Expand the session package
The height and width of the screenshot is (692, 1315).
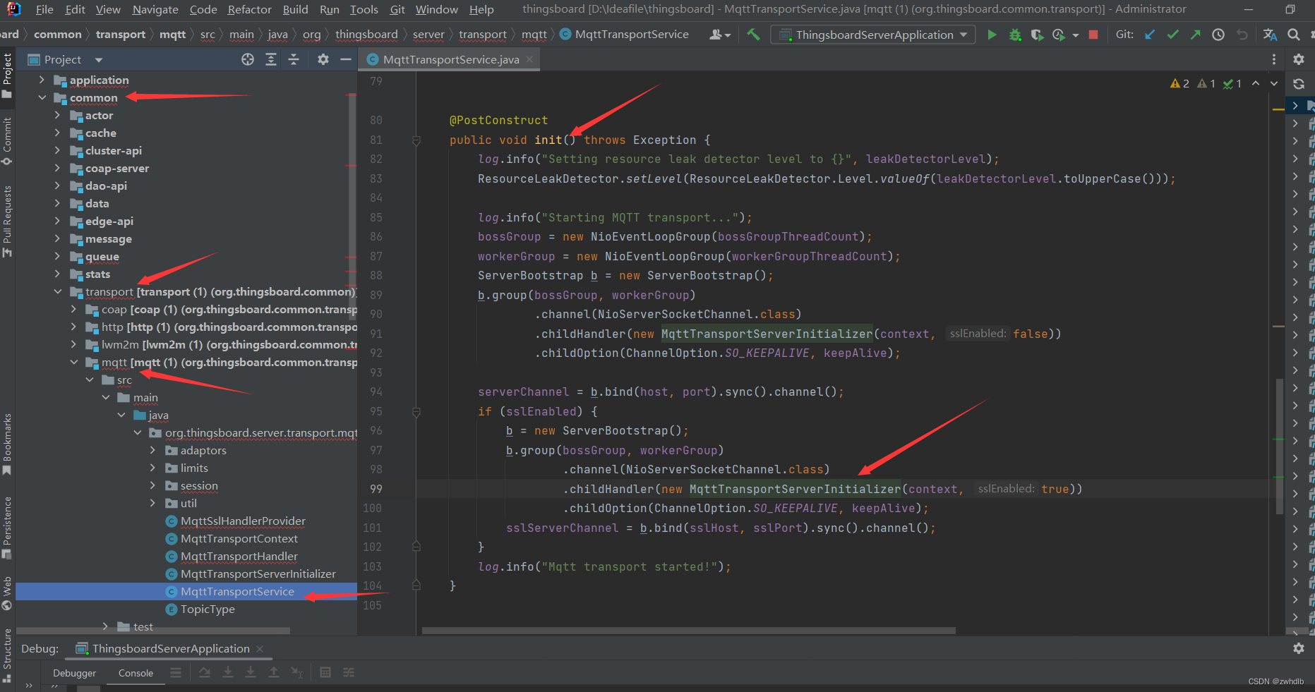point(152,485)
